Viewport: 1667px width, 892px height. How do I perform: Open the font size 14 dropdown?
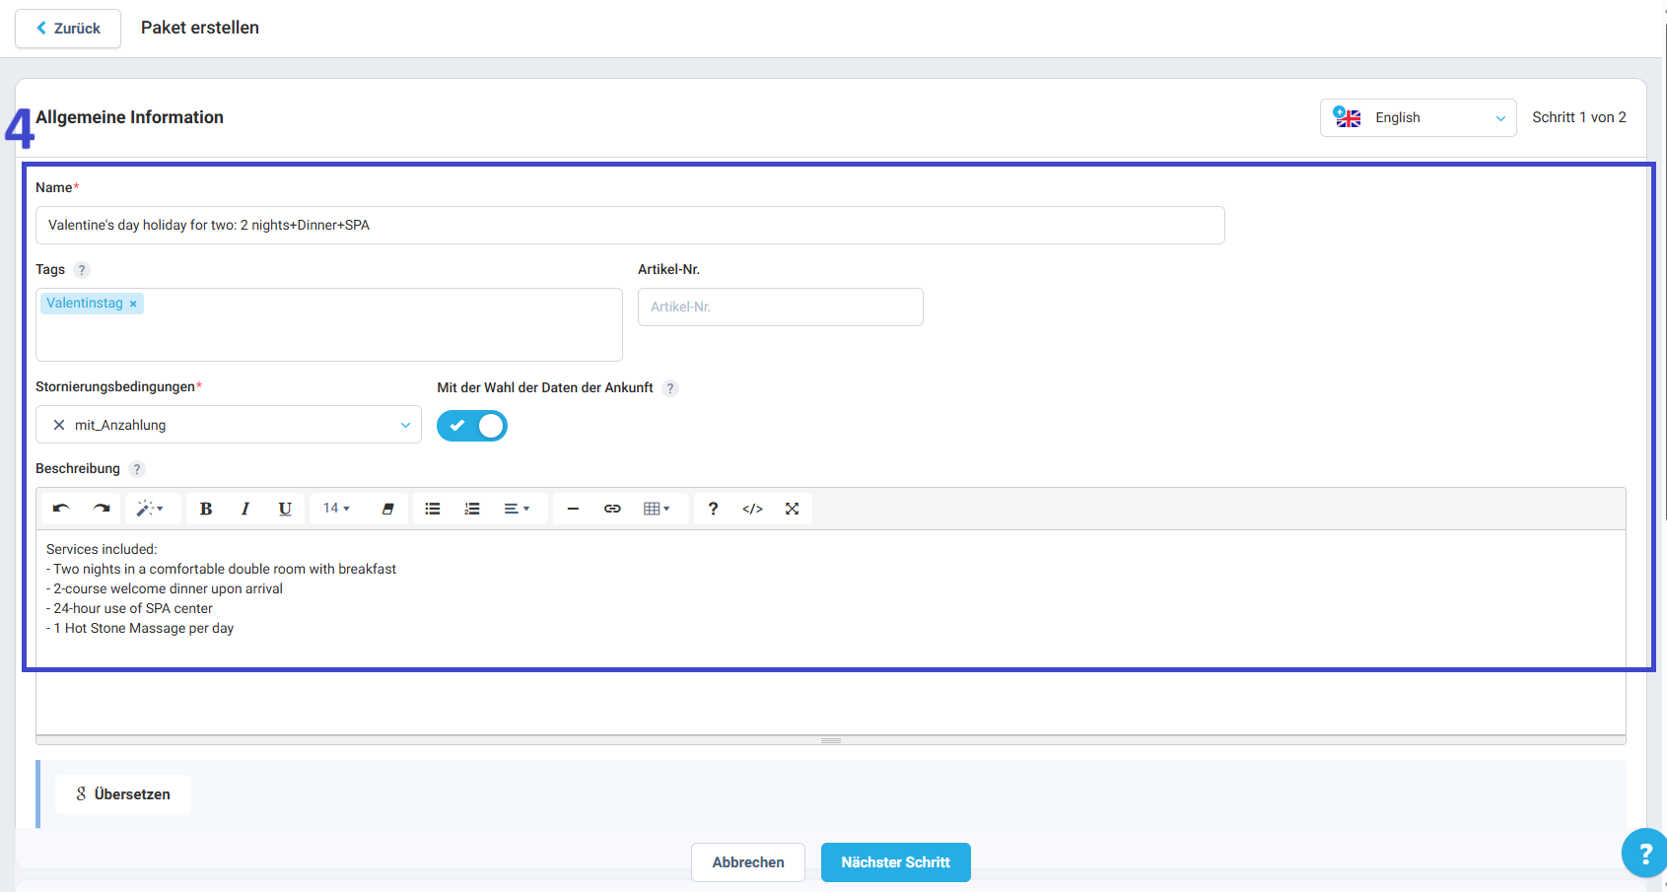[336, 509]
